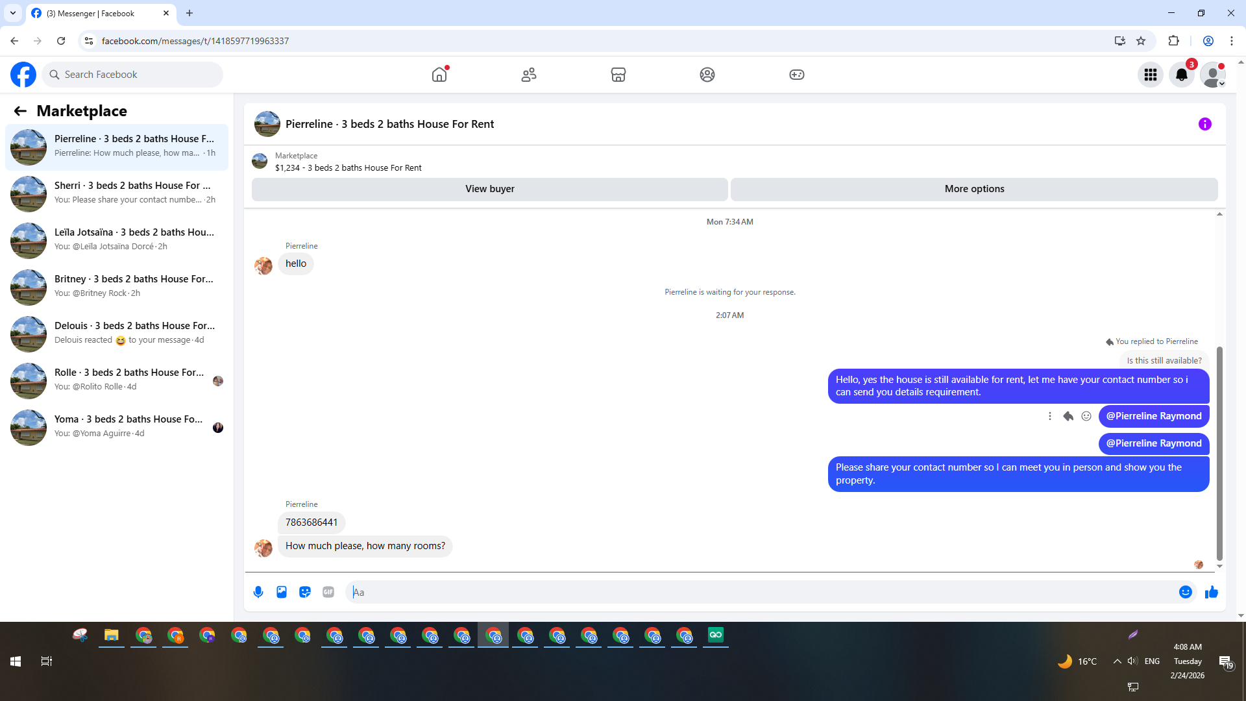React to the @Pierreline Raymond message
The width and height of the screenshot is (1246, 701).
pos(1086,416)
